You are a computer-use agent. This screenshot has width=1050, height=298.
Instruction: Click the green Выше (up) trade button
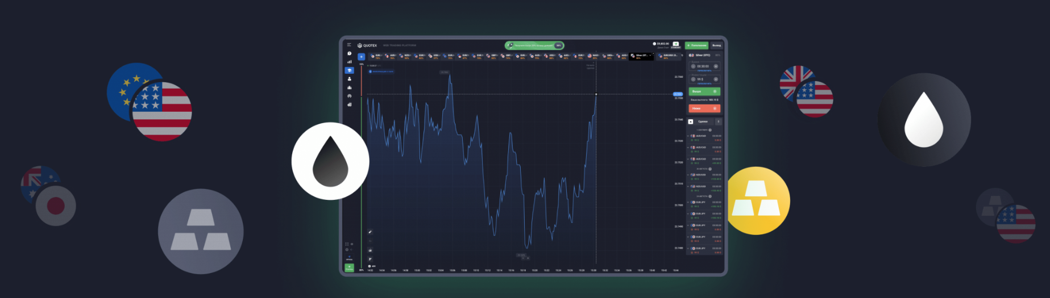704,91
